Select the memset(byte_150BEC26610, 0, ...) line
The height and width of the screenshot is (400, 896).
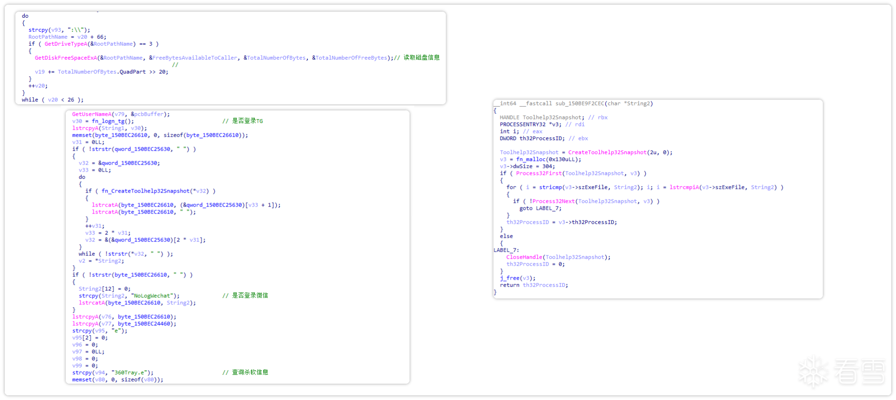click(x=160, y=135)
